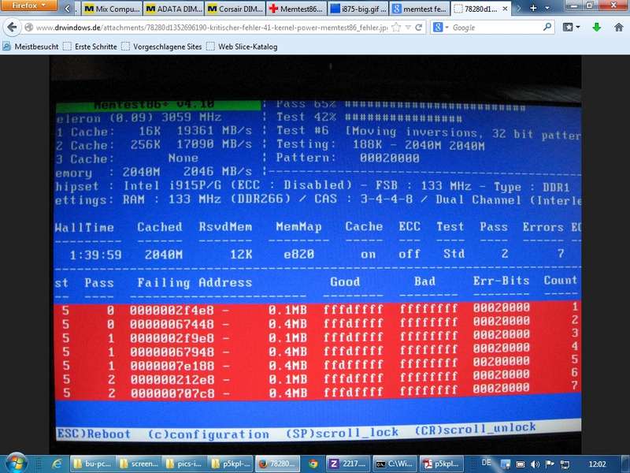
Task: Go to the Firefox home page
Action: click(619, 28)
